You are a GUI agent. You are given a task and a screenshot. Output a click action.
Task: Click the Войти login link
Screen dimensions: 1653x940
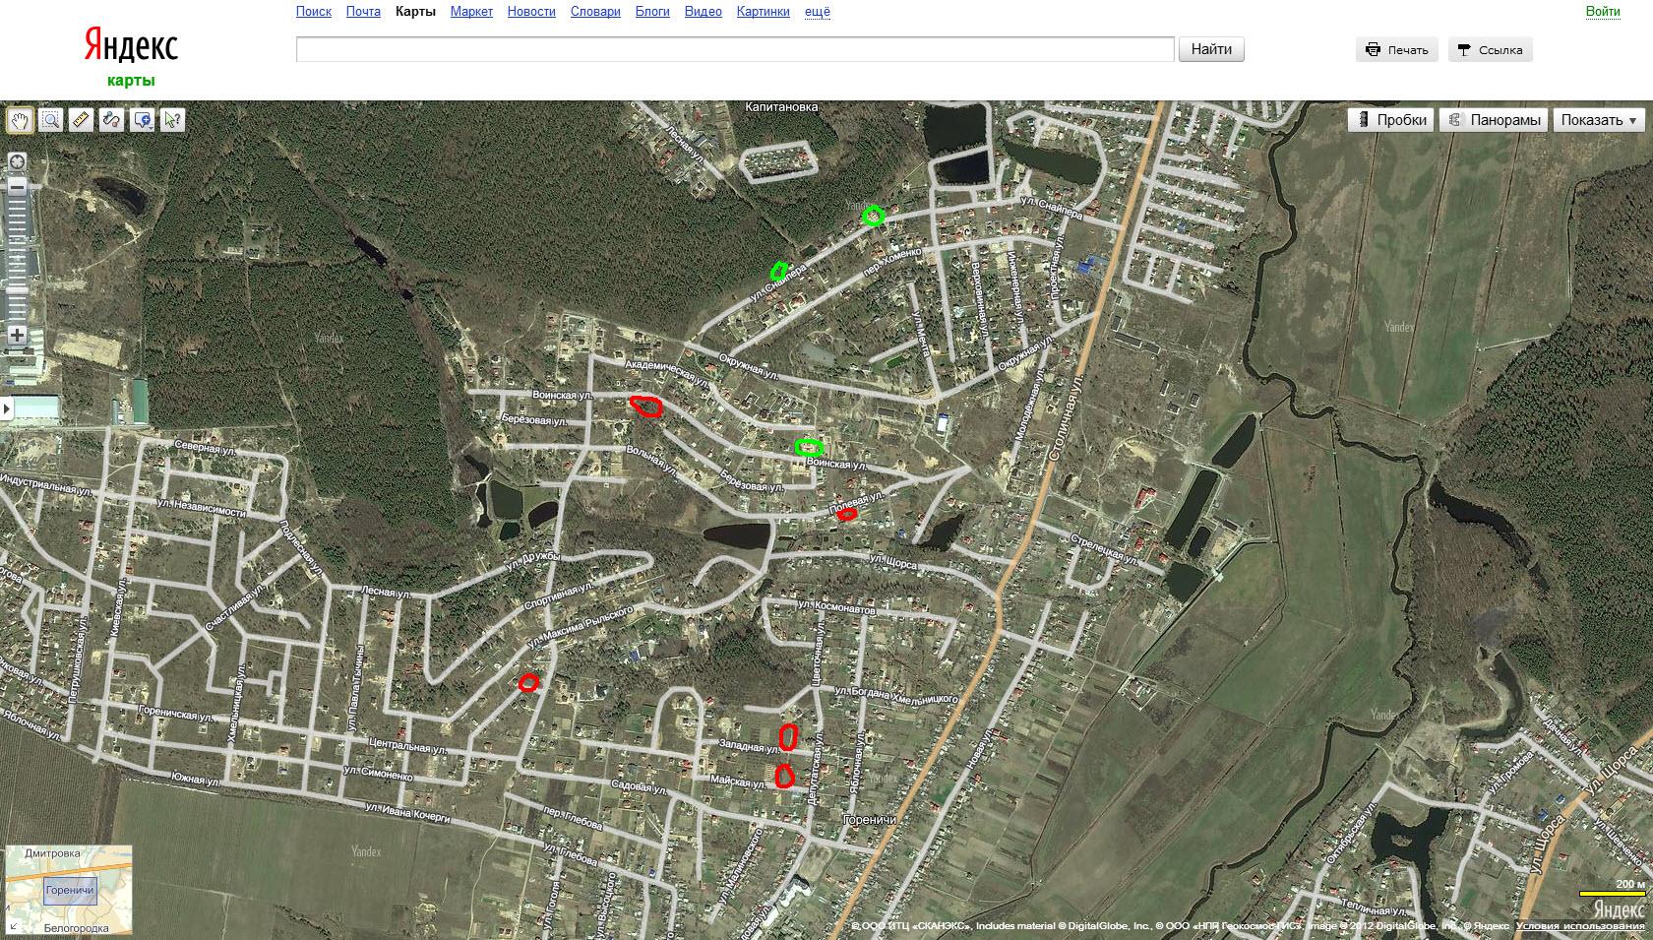tap(1603, 12)
